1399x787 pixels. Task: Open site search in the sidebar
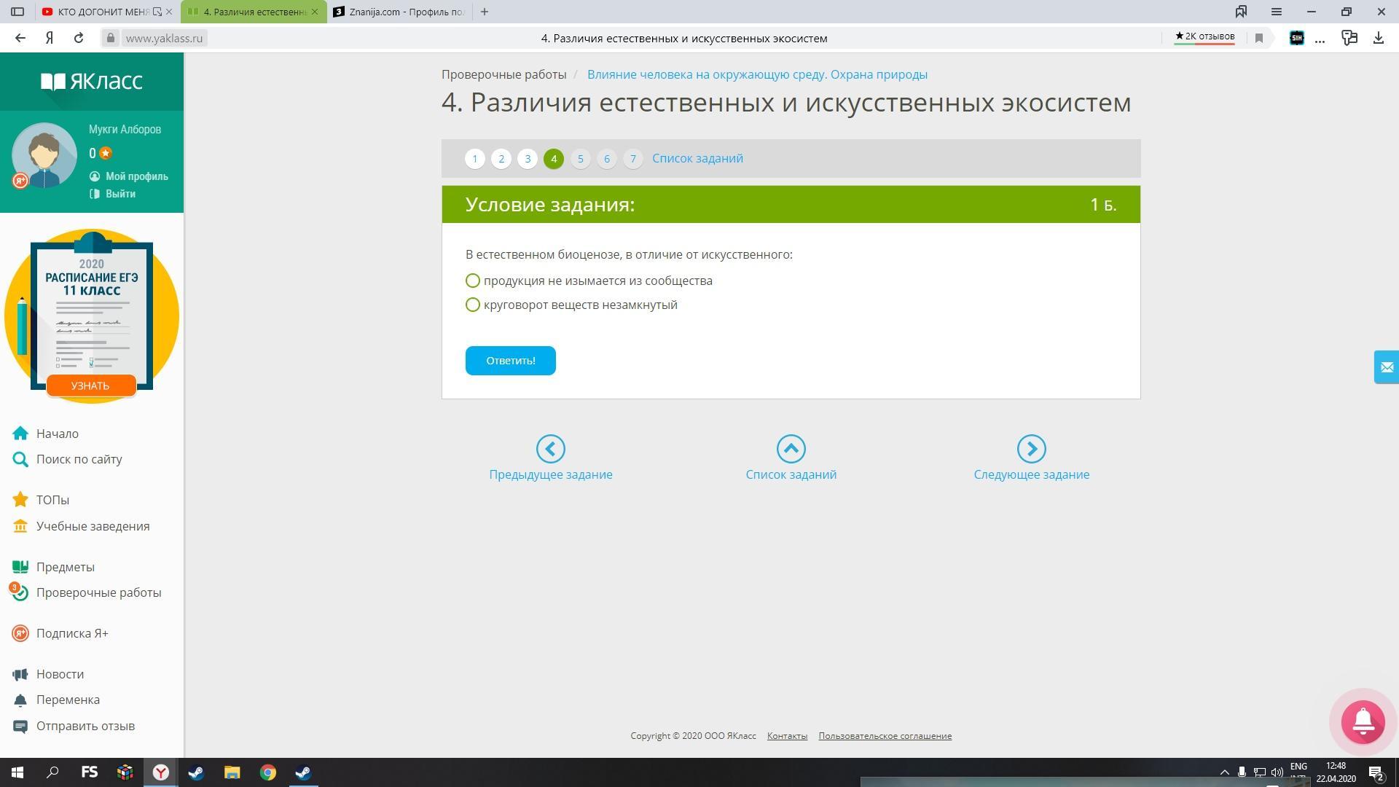click(x=79, y=459)
